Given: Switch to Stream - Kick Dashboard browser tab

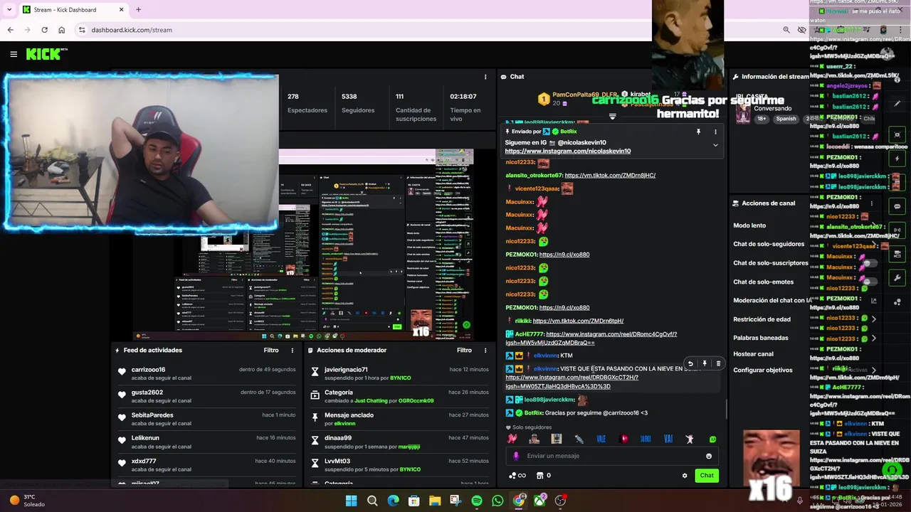Looking at the screenshot, I should tap(71, 10).
